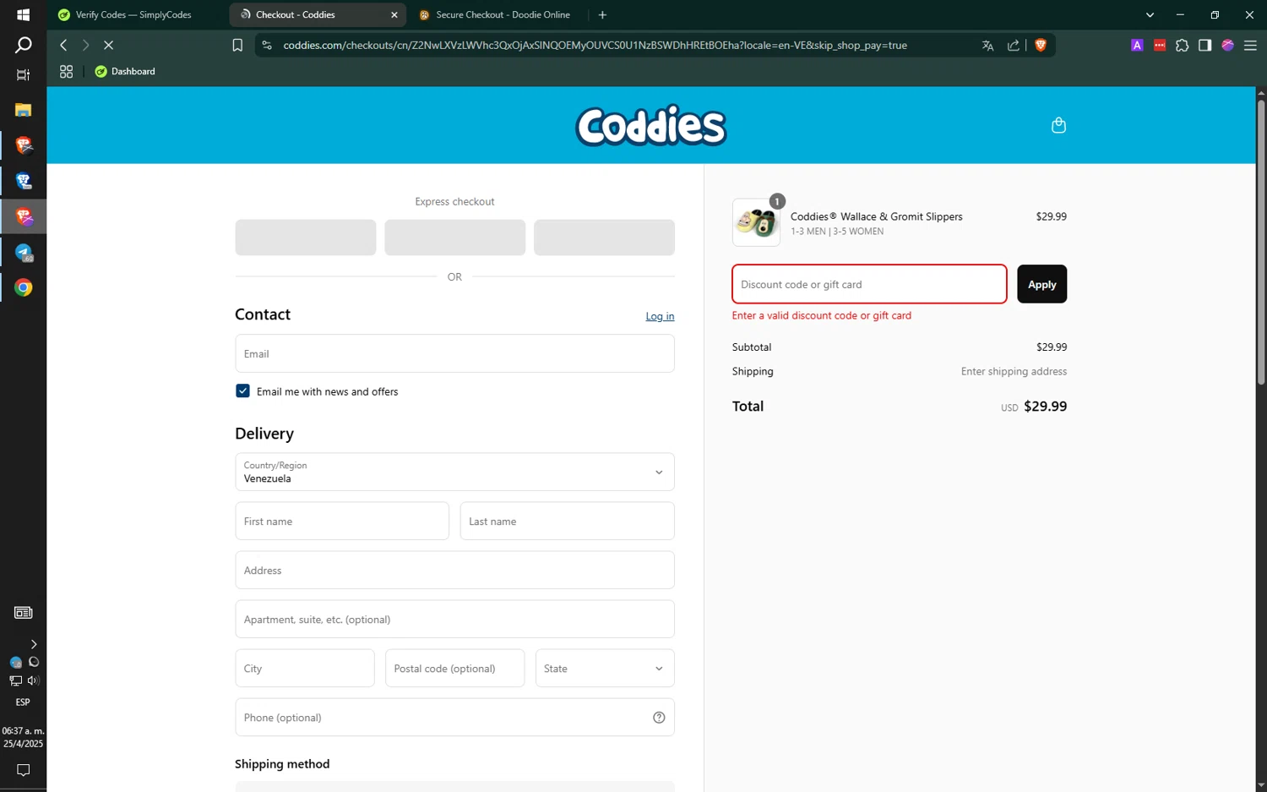Click the volume speaker tray icon

[x=33, y=680]
